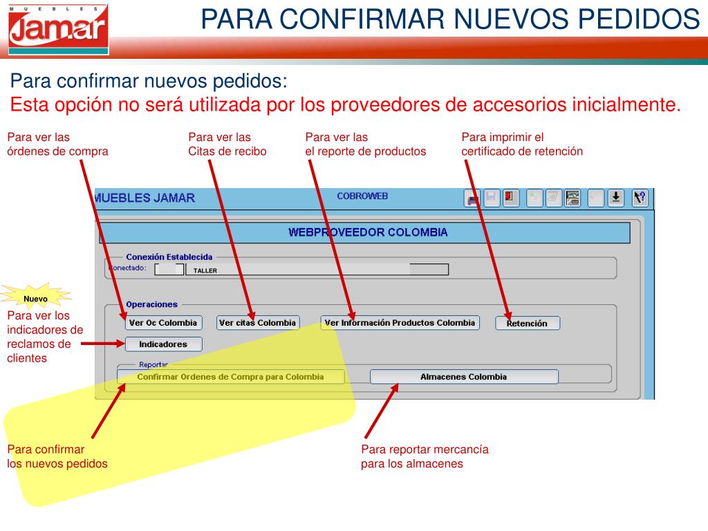The image size is (708, 531).
Task: Click the help cursor question-mark icon
Action: (x=640, y=198)
